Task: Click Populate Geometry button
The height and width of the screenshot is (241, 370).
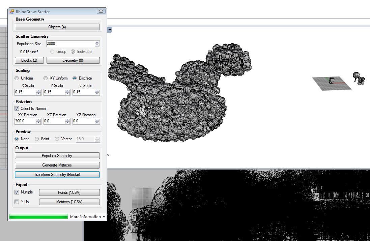Action: tap(57, 156)
